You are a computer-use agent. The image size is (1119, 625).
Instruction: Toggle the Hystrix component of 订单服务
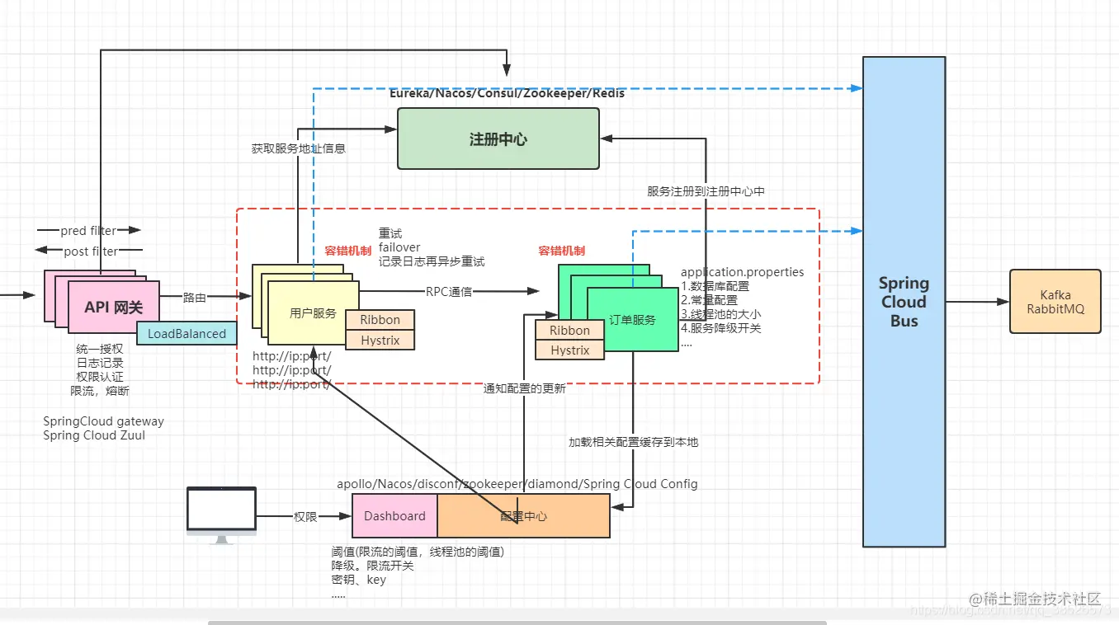569,350
